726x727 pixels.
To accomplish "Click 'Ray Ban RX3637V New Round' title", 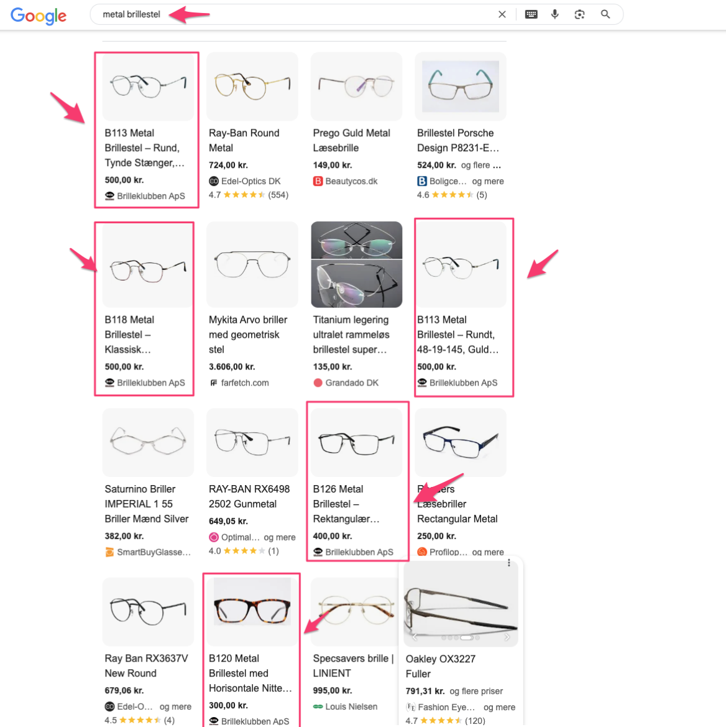I will click(147, 666).
